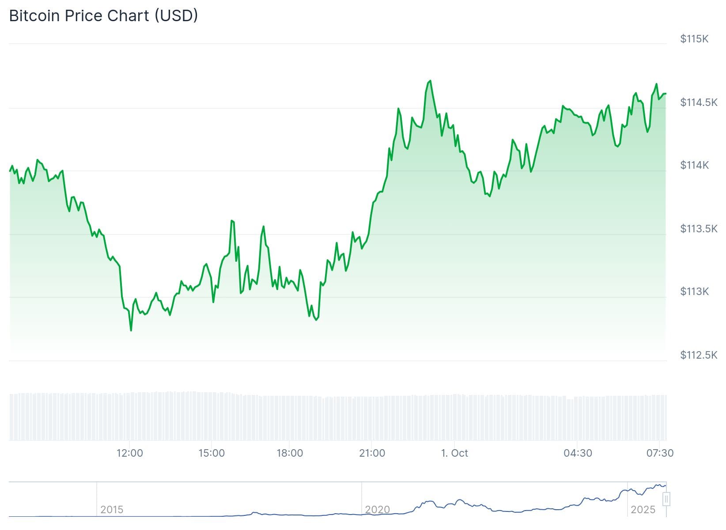
Task: Click the 18:00 time axis label
Action: click(x=290, y=453)
